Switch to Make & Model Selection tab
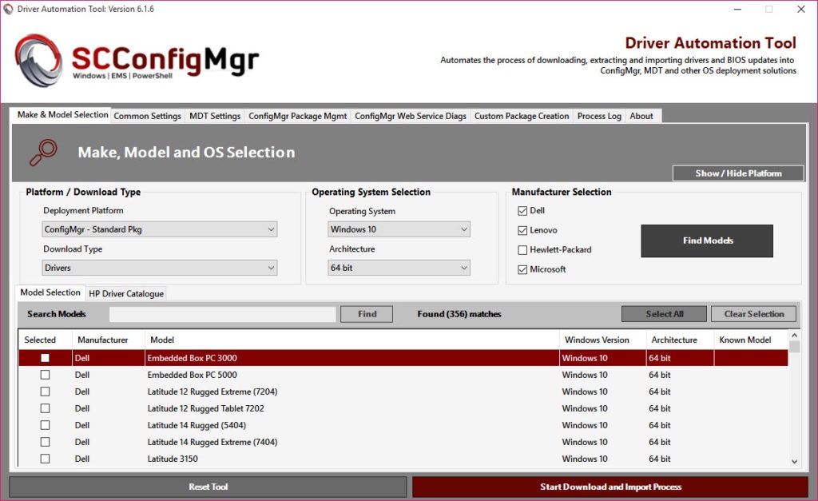 [x=62, y=115]
